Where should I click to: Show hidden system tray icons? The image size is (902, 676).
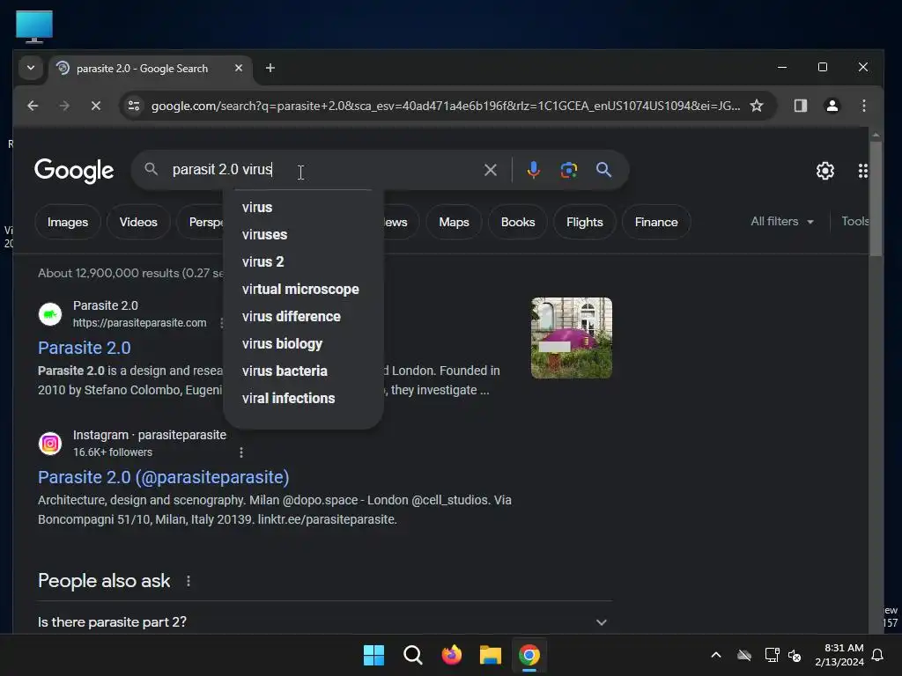point(716,655)
